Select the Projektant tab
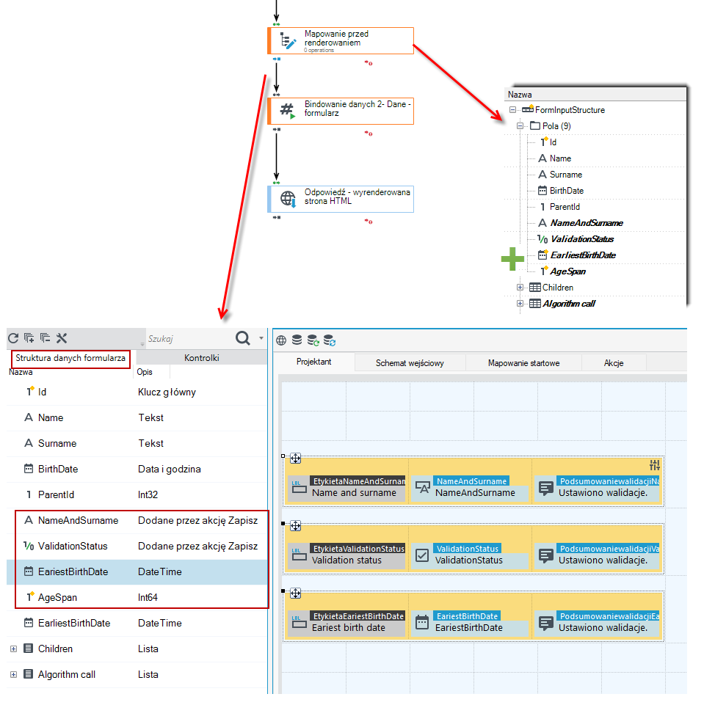Screen dimensions: 704x705 click(313, 362)
